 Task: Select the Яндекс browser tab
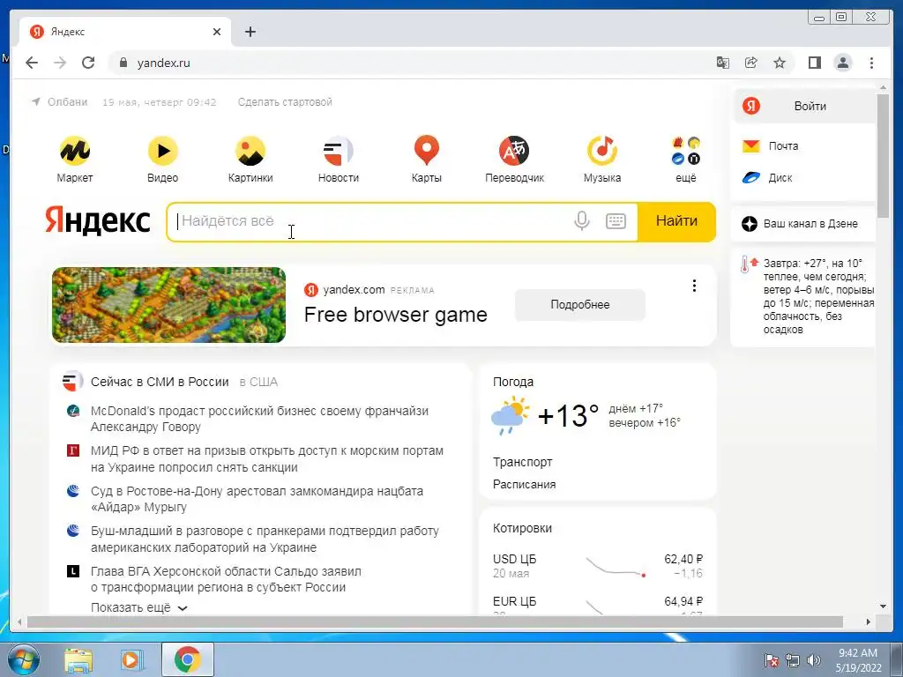click(125, 32)
